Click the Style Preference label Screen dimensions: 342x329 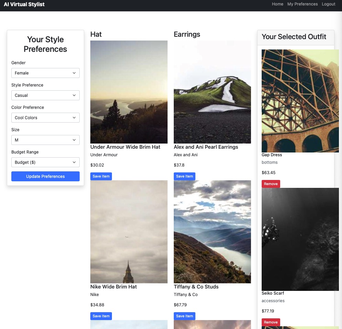tap(27, 85)
